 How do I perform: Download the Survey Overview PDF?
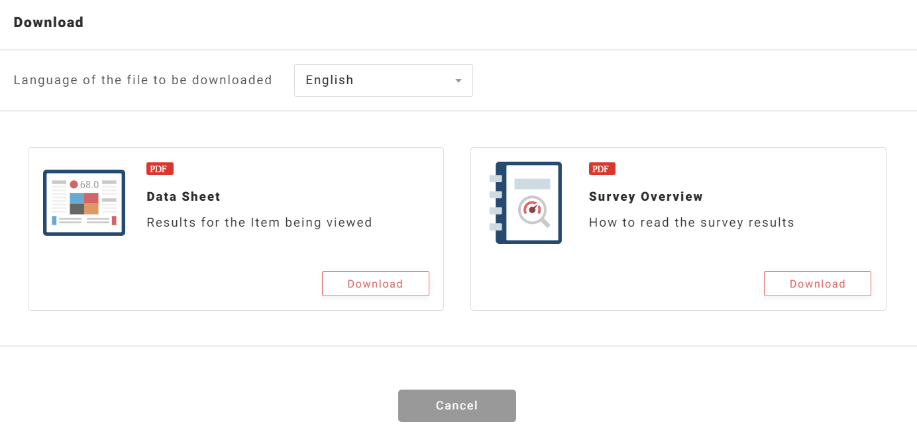[x=817, y=284]
